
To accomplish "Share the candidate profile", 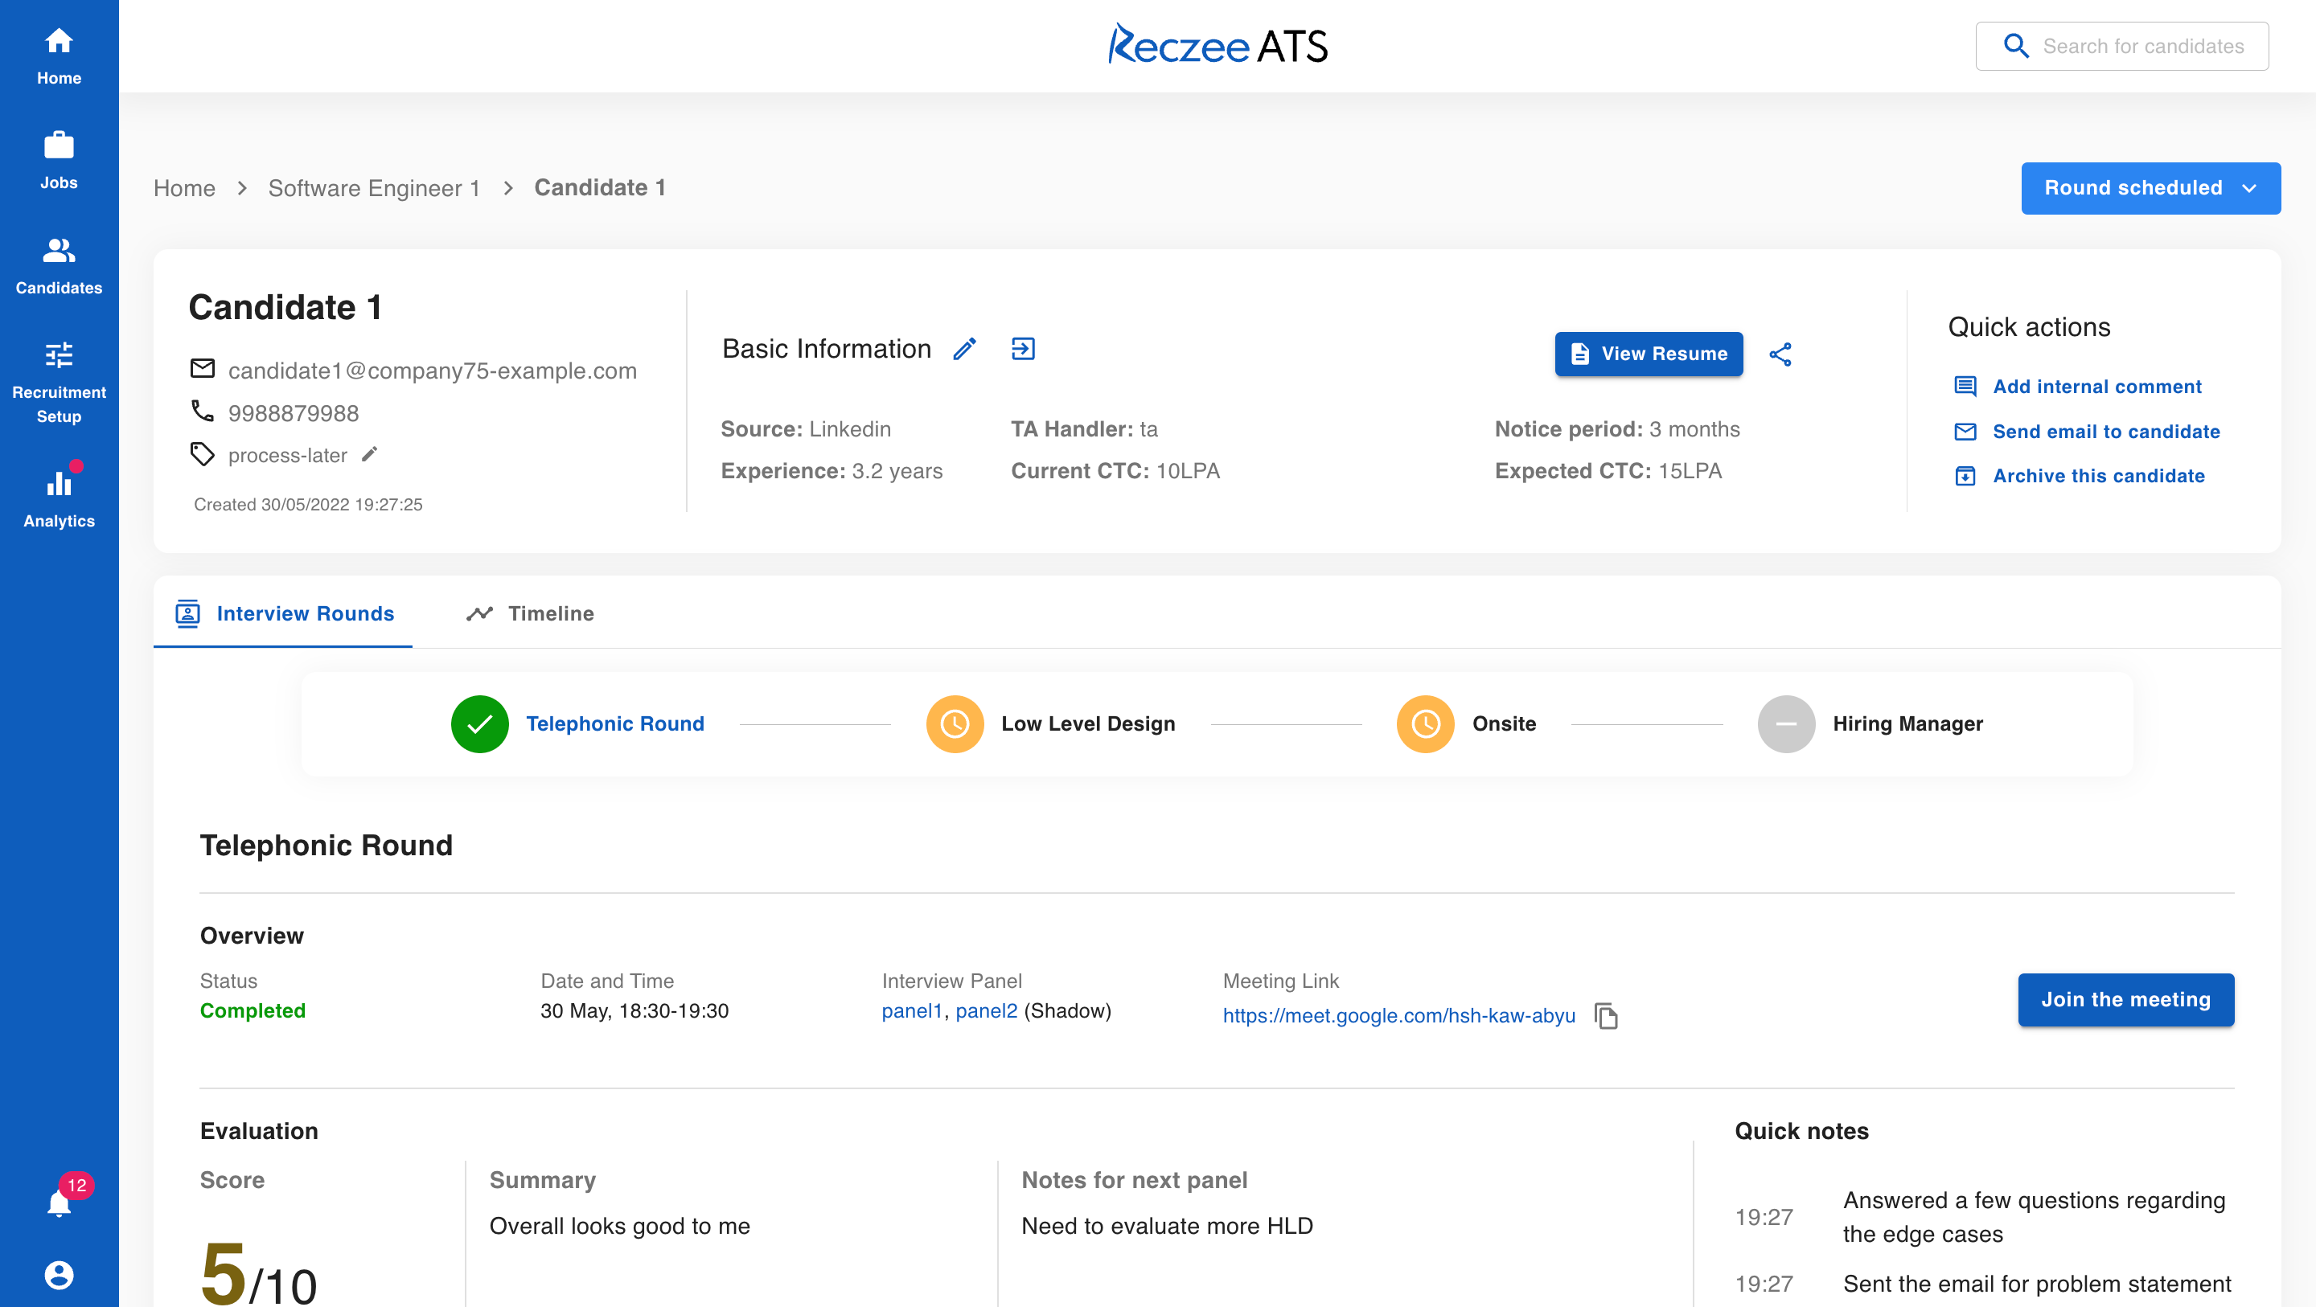I will coord(1781,354).
